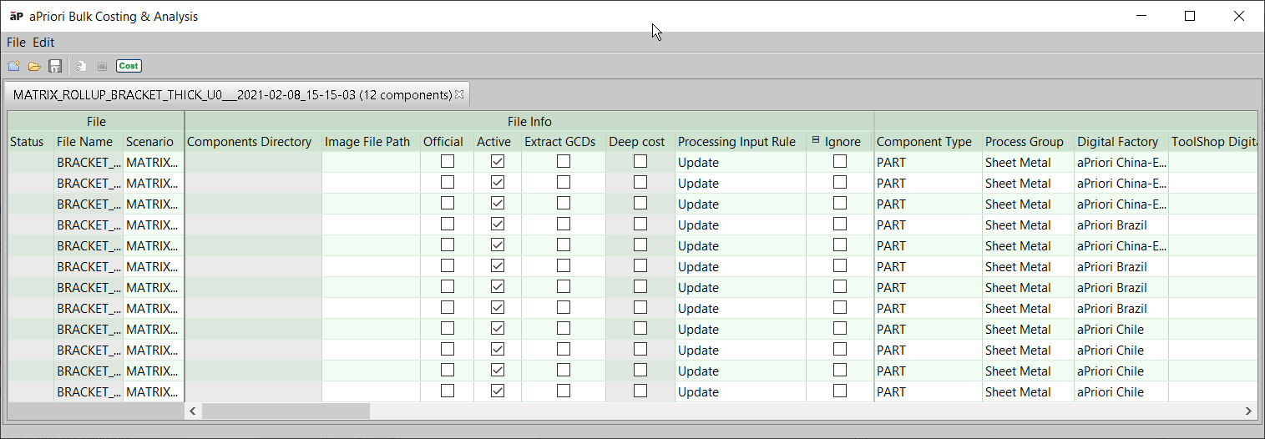Click the Process Group column header

pos(1024,142)
